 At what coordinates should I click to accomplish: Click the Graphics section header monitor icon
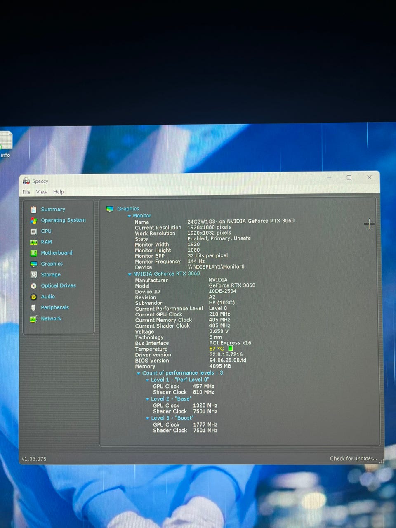pos(110,209)
